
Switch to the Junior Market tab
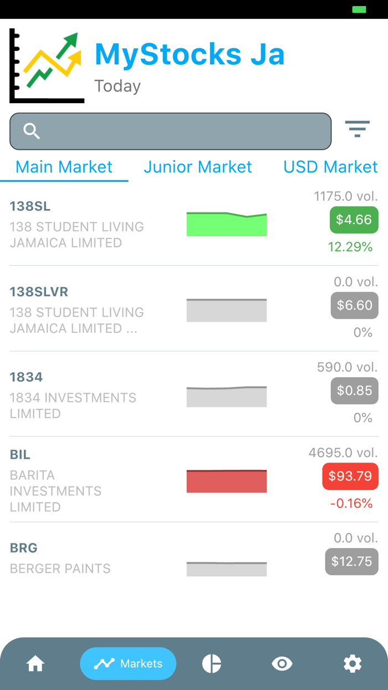[x=198, y=166]
